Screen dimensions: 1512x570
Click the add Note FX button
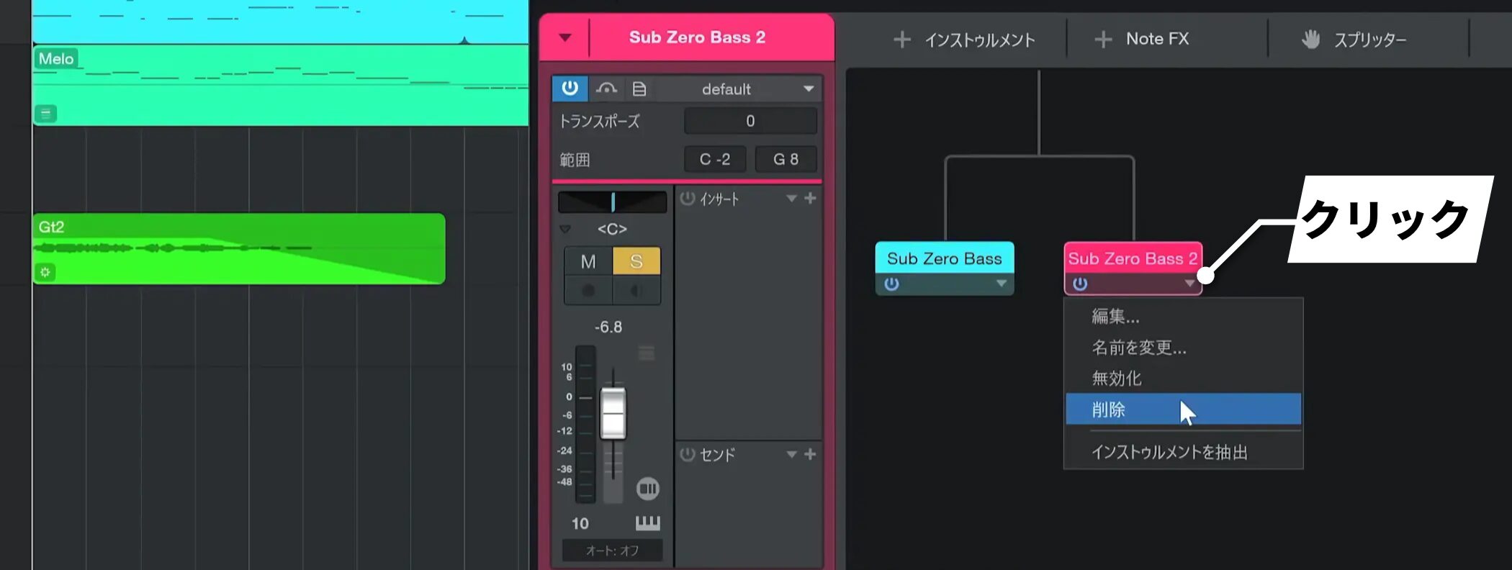pos(1142,40)
